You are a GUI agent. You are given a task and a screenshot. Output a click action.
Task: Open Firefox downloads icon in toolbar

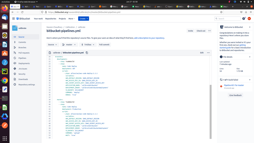pyautogui.click(x=246, y=12)
